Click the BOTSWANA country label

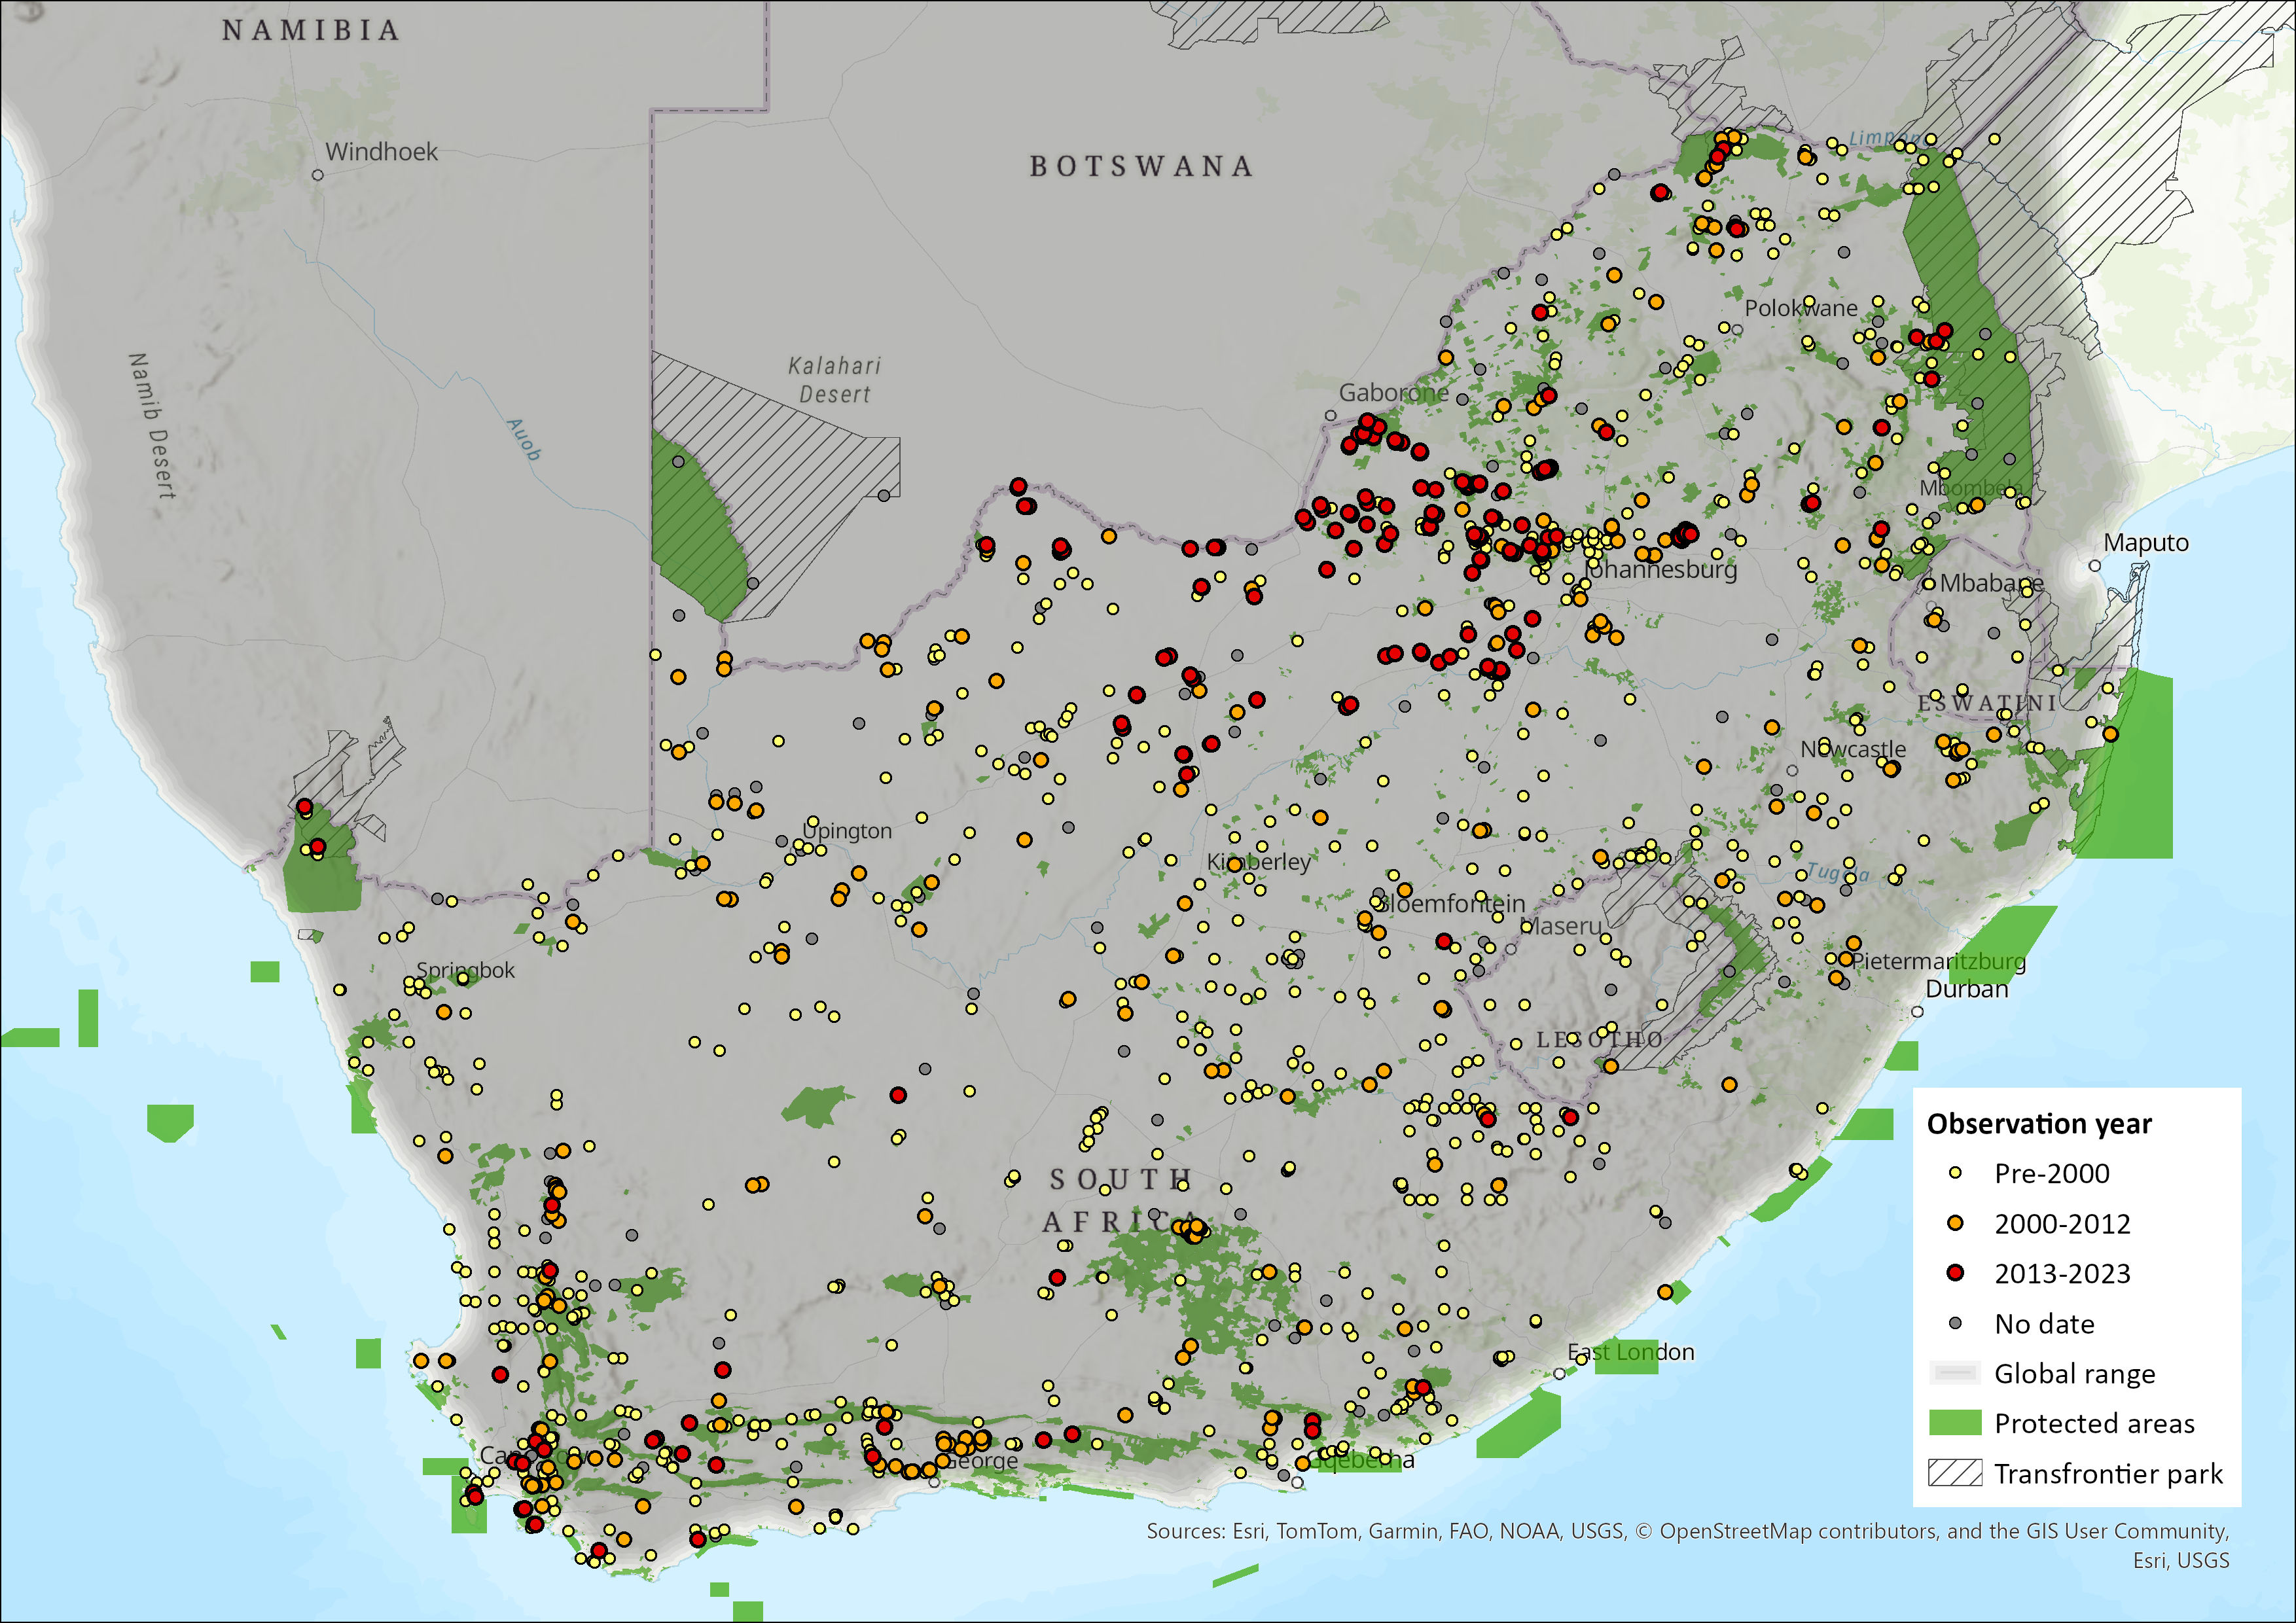coord(1141,166)
